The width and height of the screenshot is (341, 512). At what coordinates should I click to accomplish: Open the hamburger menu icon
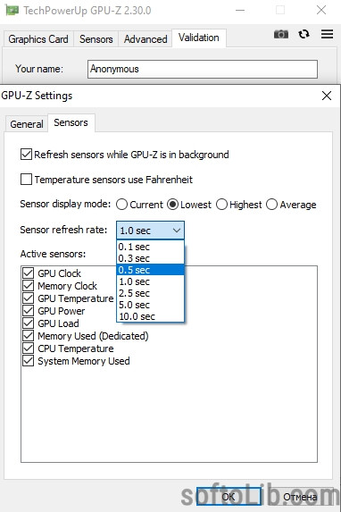pyautogui.click(x=327, y=34)
